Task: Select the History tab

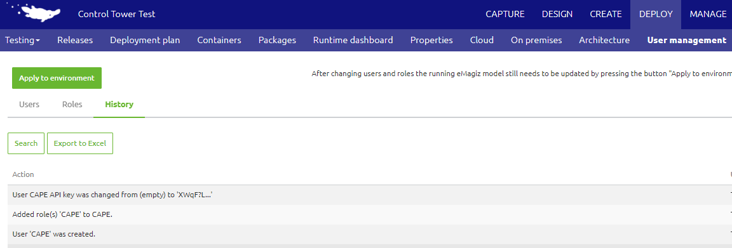Action: pos(119,105)
